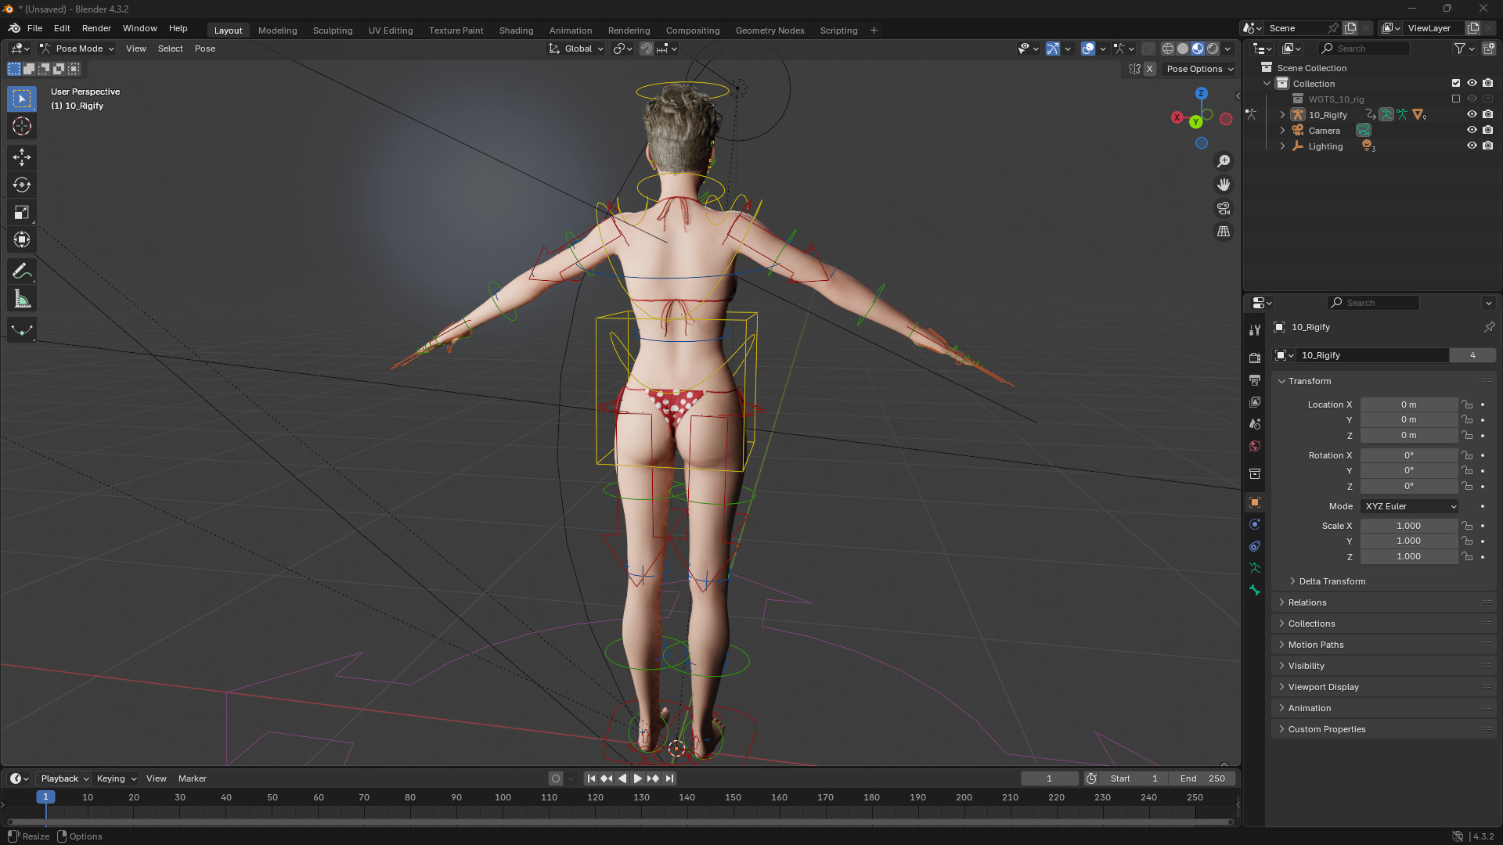Screen dimensions: 1503x845
Task: Open the Pose Options dropdown
Action: (1200, 69)
